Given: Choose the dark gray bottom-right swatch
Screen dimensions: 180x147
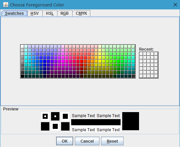Looking at the screenshot, I should click(133, 76).
